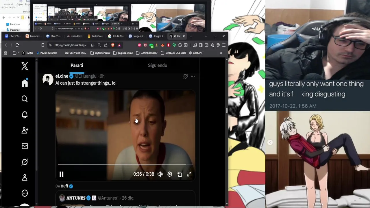Image resolution: width=370 pixels, height=208 pixels.
Task: Switch to the RollerCoin tab
Action: [x=95, y=36]
